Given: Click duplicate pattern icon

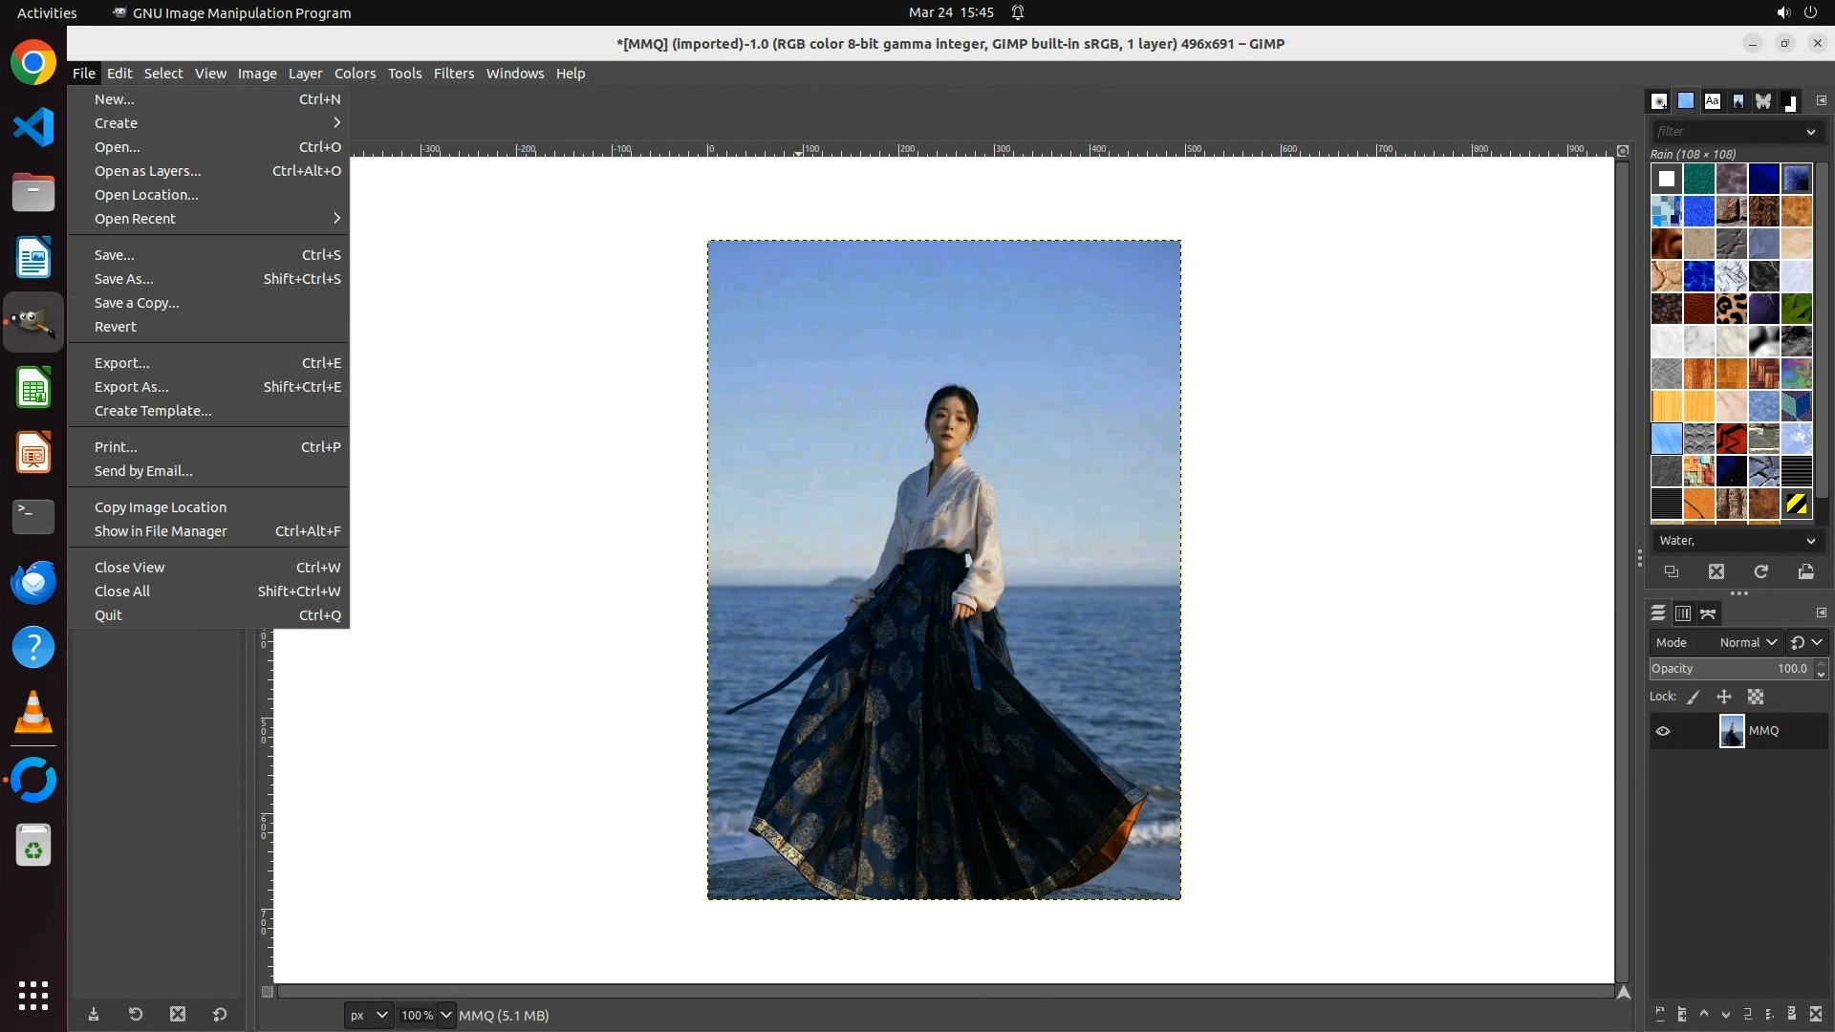Looking at the screenshot, I should (1672, 571).
